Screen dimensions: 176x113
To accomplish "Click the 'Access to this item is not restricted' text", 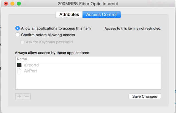I will tap(133, 28).
